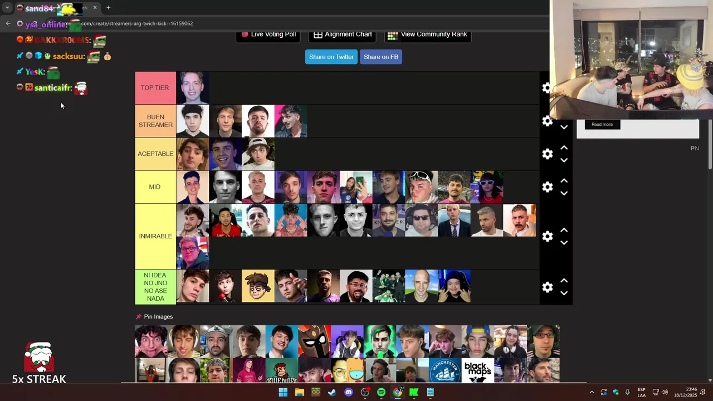Click the Live Voting Poll button
Image resolution: width=713 pixels, height=401 pixels.
click(268, 35)
